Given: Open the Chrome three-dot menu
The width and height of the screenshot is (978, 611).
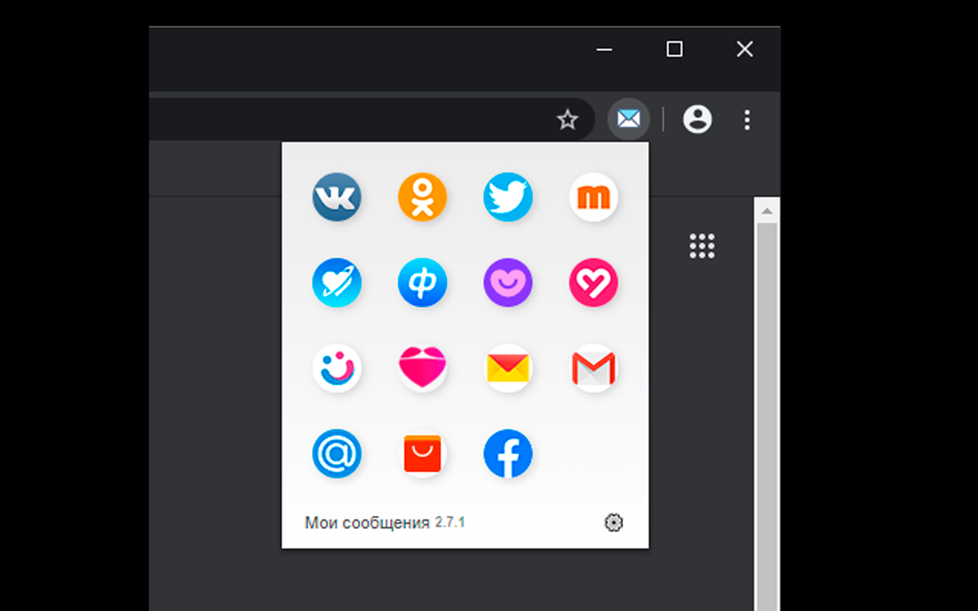Looking at the screenshot, I should [x=746, y=120].
